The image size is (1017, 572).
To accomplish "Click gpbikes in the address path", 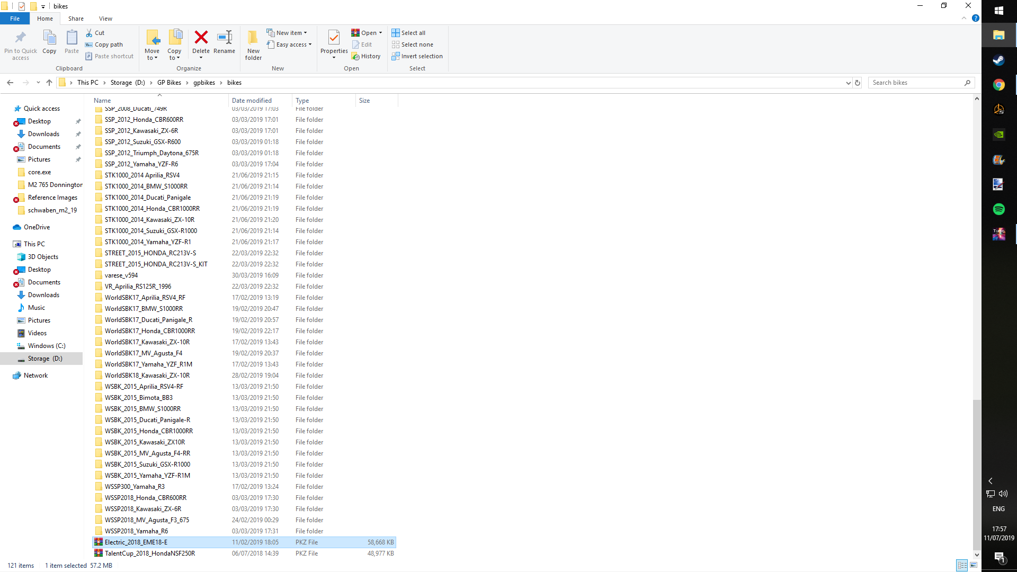I will (x=204, y=83).
